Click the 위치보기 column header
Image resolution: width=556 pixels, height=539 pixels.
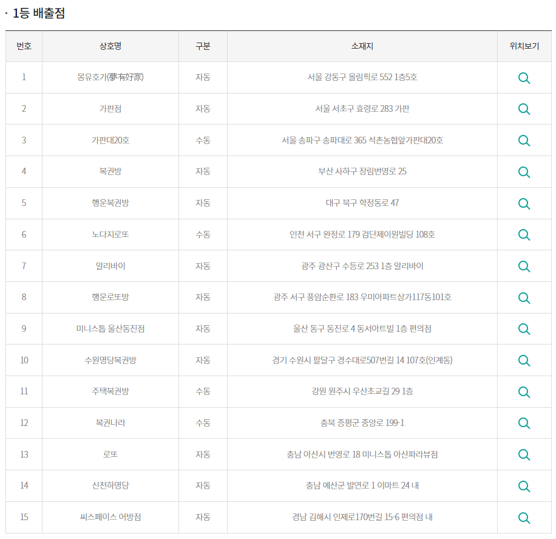pyautogui.click(x=523, y=46)
